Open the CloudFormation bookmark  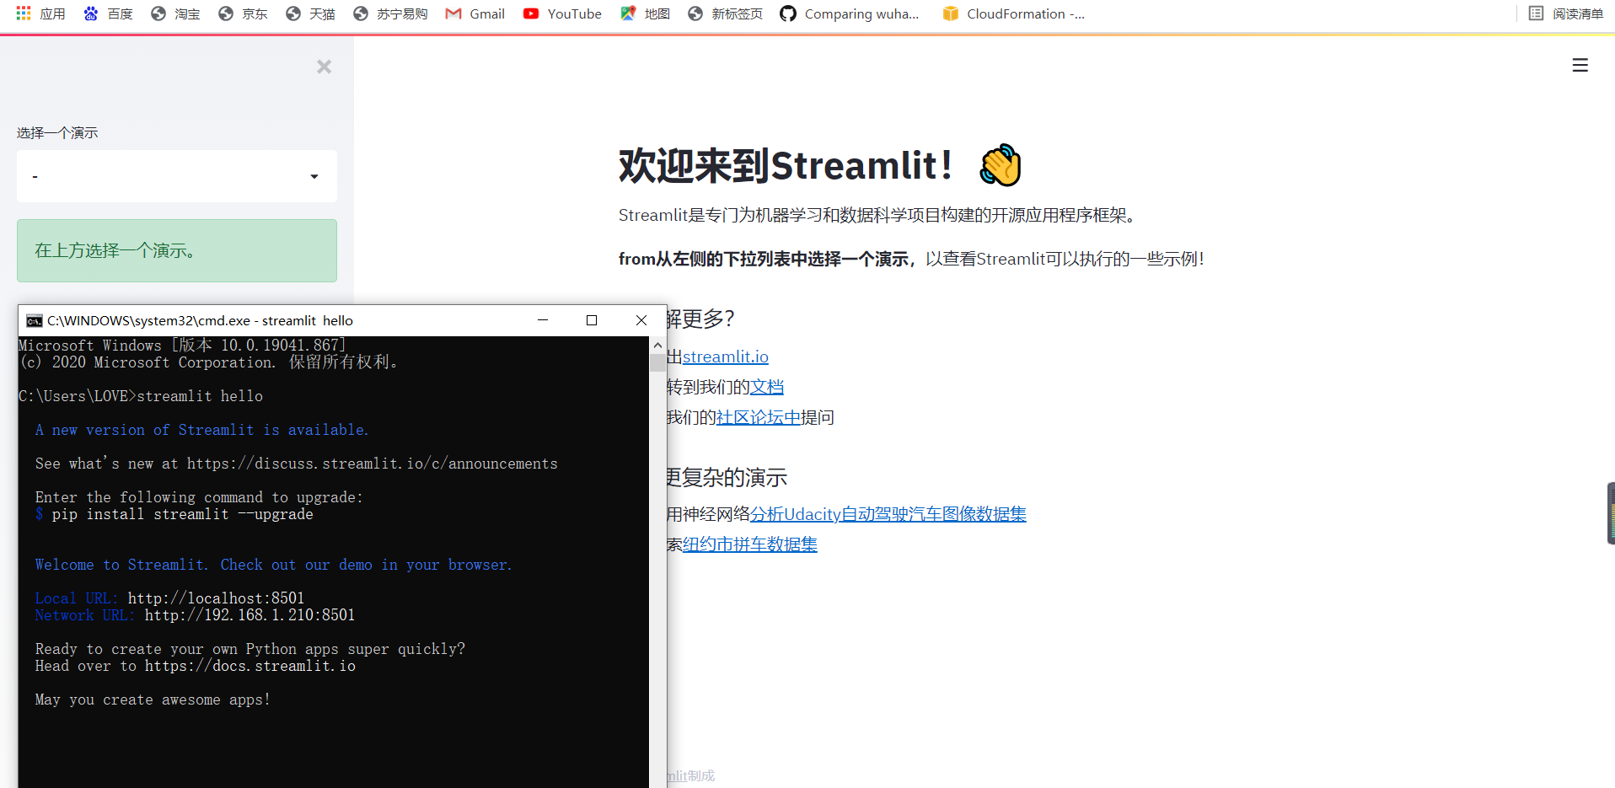click(x=1014, y=13)
